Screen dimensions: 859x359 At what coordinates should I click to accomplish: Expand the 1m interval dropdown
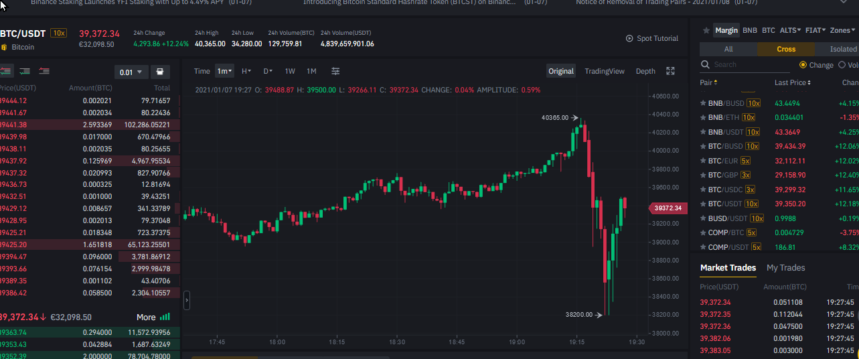point(224,71)
